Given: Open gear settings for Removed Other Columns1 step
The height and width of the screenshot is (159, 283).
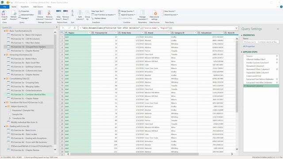Looking at the screenshot, I should click(x=277, y=69).
